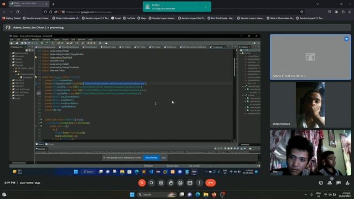Click the taskbar Search box
Screen dimensions: 354x199
[x=157, y=195]
